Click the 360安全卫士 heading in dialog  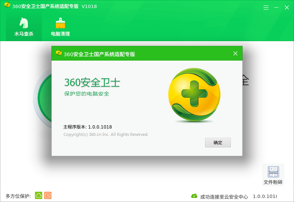pos(92,83)
